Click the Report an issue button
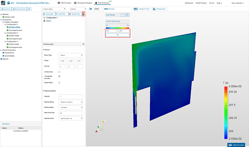This screenshot has height=147, width=249. pyautogui.click(x=237, y=144)
